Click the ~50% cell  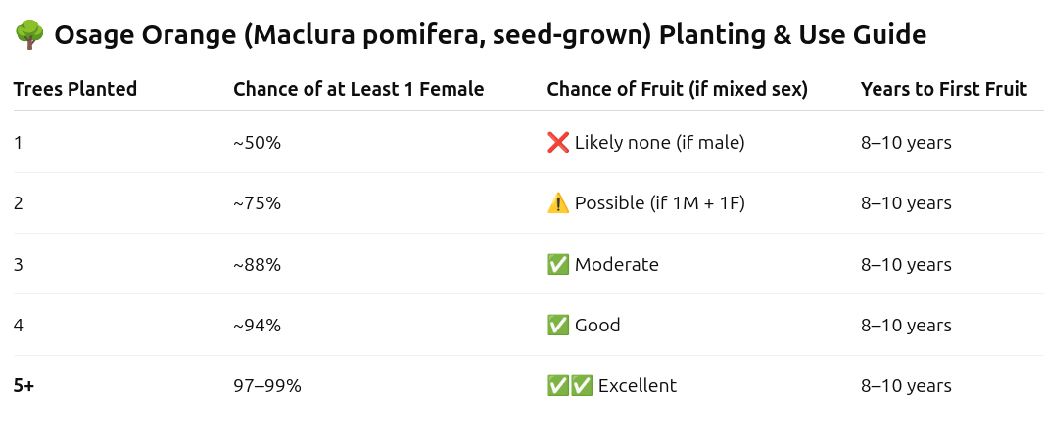tap(257, 143)
